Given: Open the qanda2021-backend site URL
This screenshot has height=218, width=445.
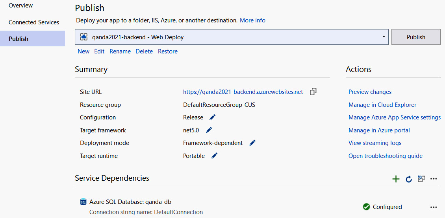Looking at the screenshot, I should 243,92.
